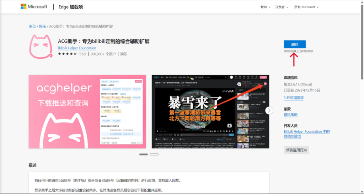Click the 描述 section heading
Screen dimensions: 364x194
click(x=32, y=166)
